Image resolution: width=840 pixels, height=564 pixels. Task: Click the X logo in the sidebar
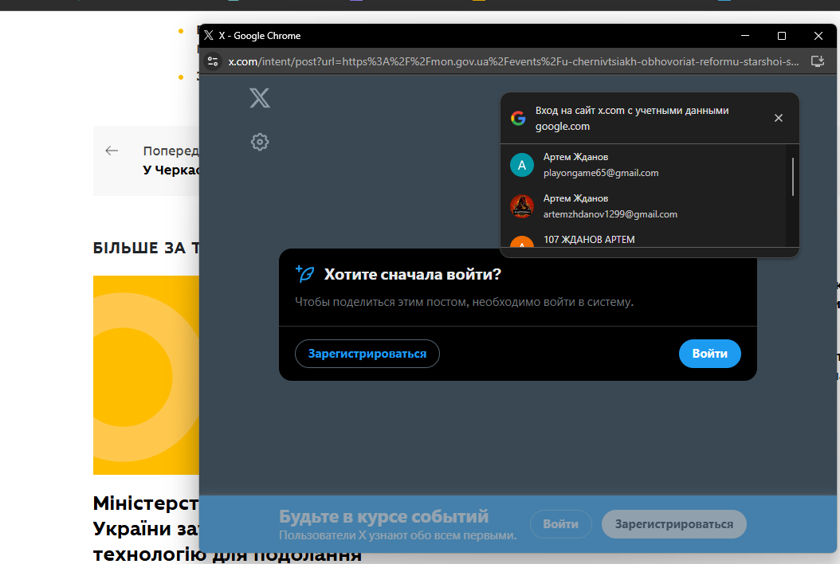point(260,98)
